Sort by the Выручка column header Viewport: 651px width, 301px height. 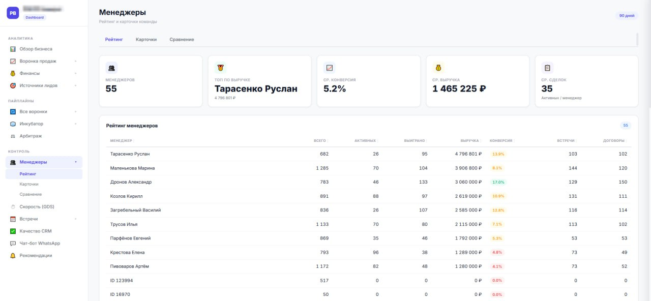pyautogui.click(x=470, y=140)
